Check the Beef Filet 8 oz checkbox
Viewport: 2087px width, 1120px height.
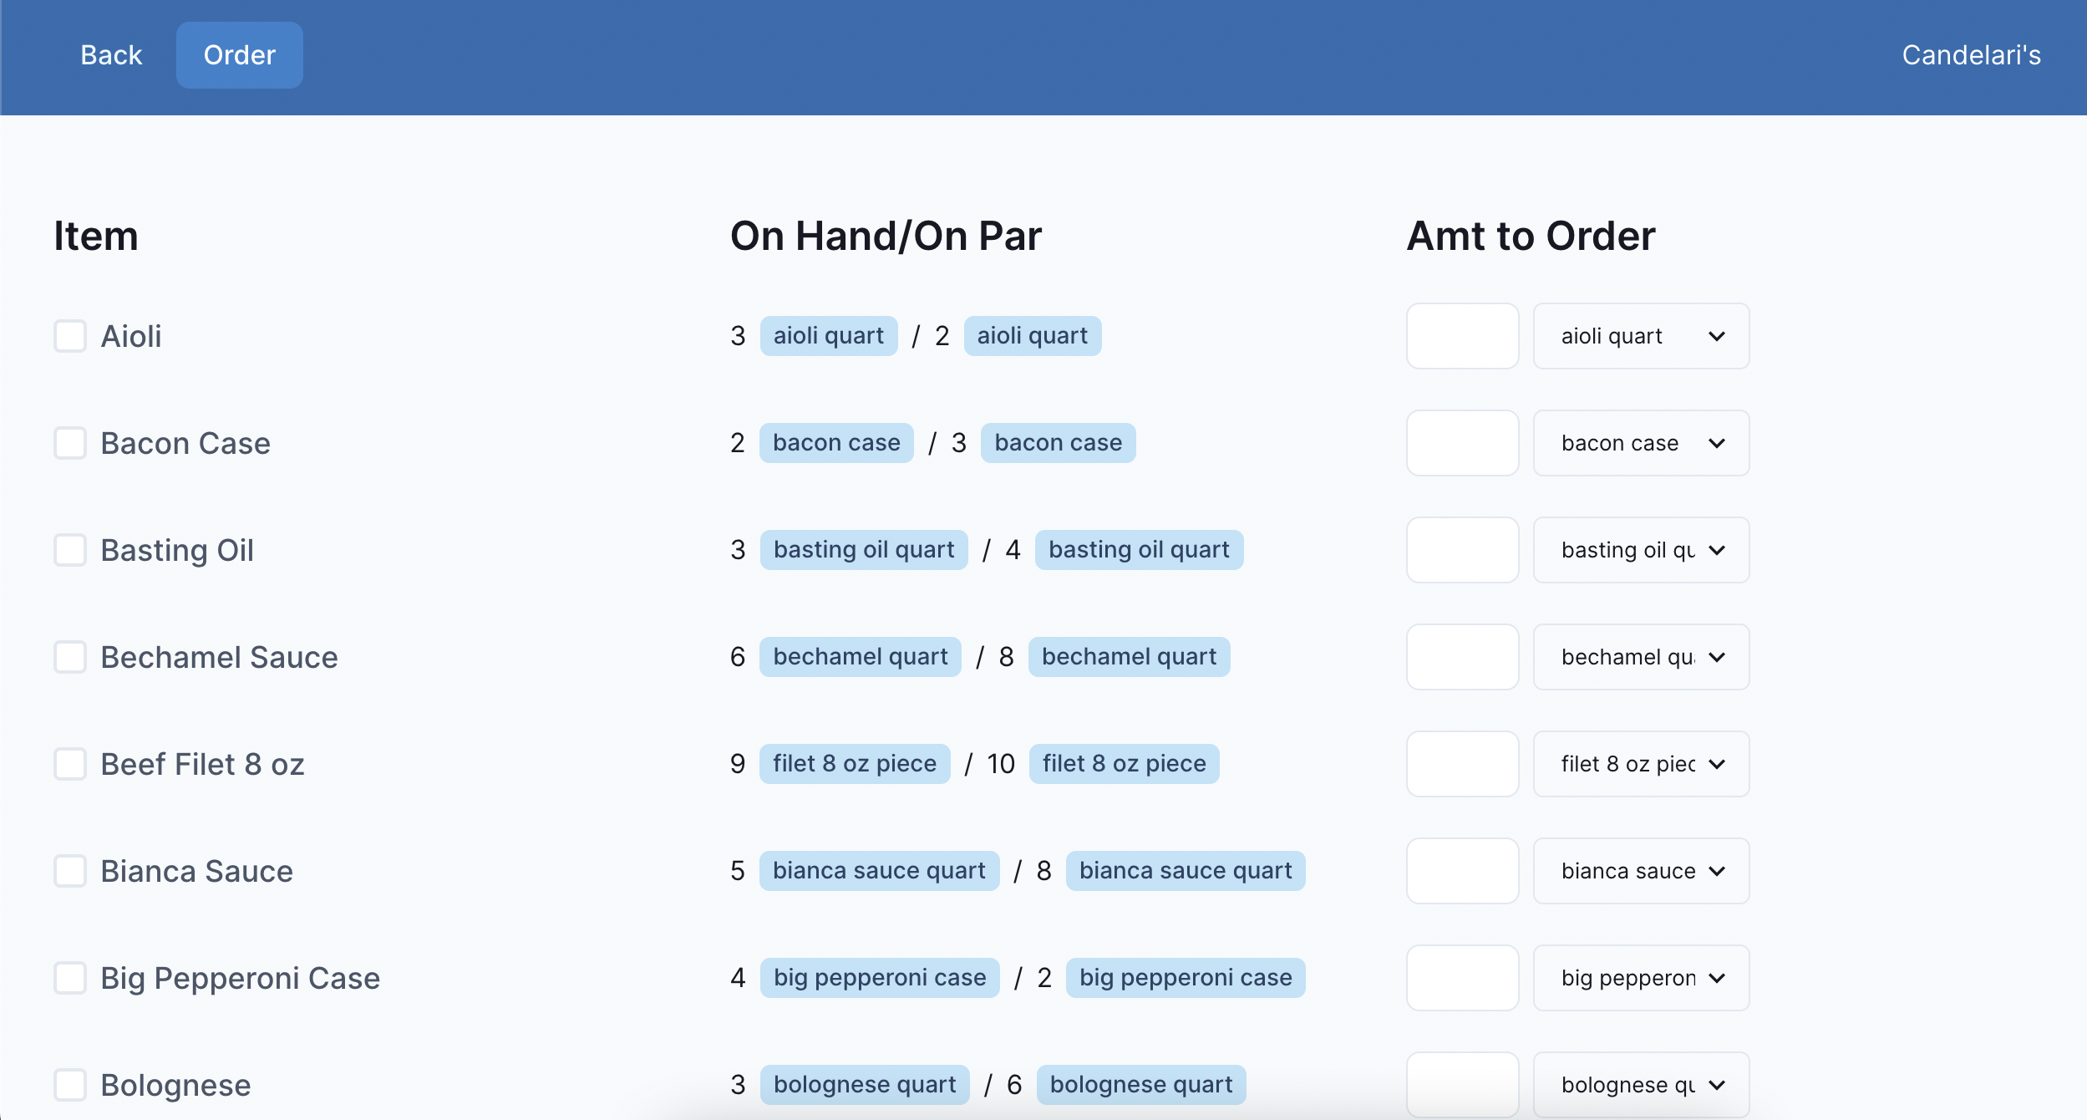(70, 764)
